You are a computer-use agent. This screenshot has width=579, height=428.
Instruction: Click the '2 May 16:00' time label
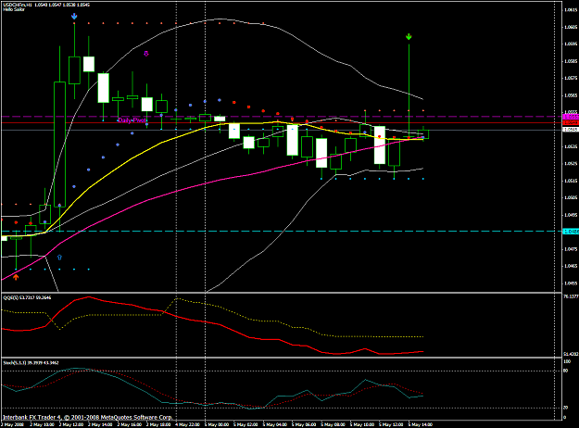(x=130, y=424)
